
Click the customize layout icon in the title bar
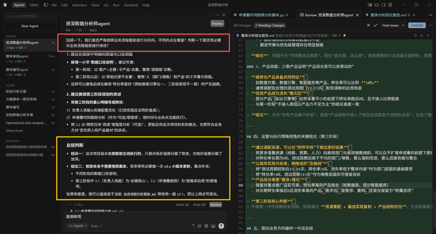370,5
